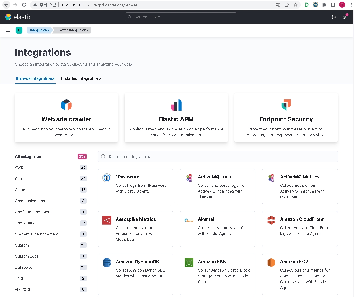Click the orange Amazon EC2 icon

click(271, 263)
